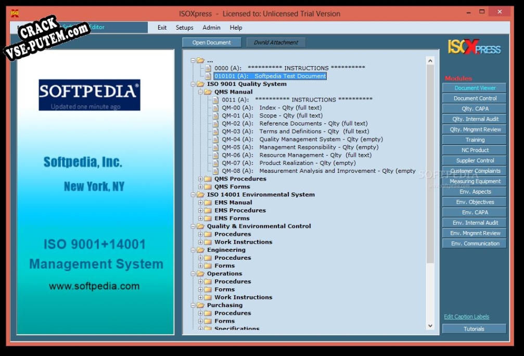Select QM-07 Product Realization row
This screenshot has height=356, width=524.
coord(289,163)
